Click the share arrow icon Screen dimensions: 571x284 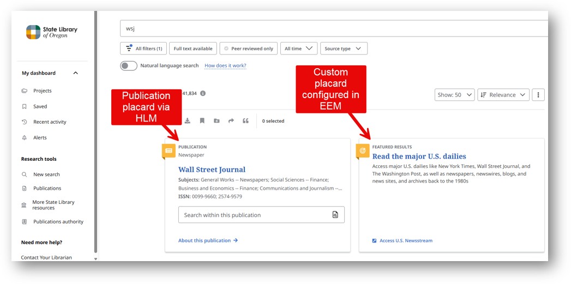click(x=231, y=121)
